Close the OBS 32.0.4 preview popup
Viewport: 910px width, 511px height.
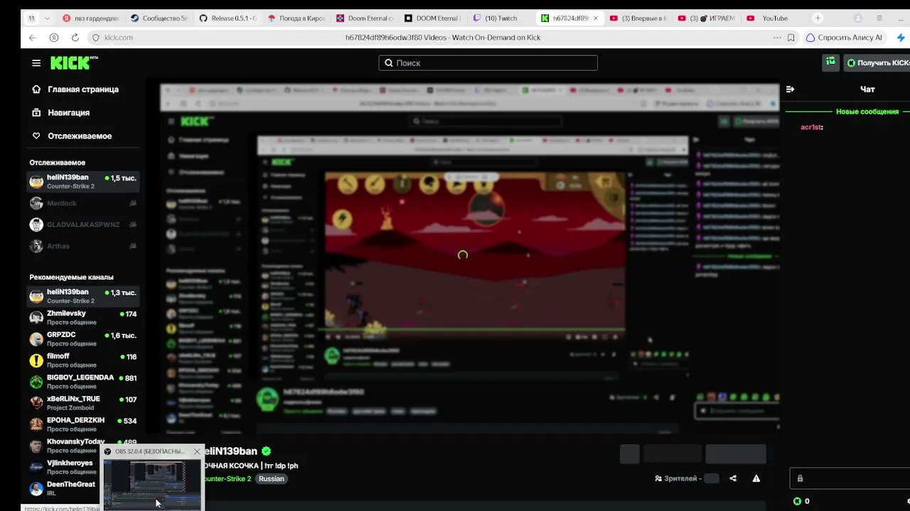[x=197, y=451]
